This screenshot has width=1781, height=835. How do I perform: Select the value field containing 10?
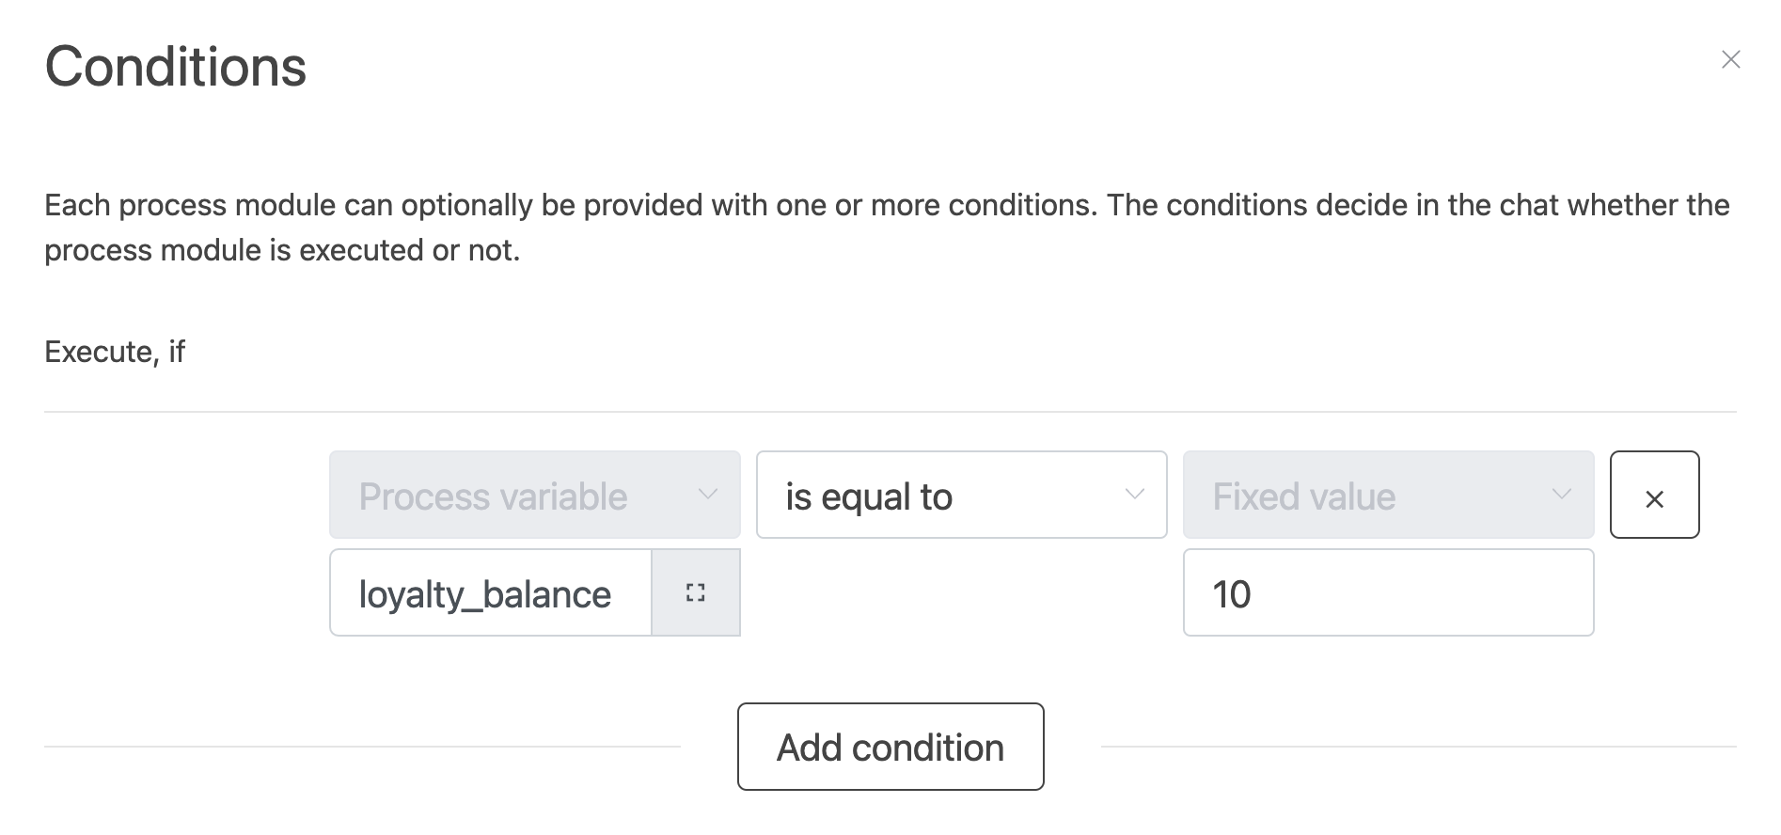click(1388, 593)
